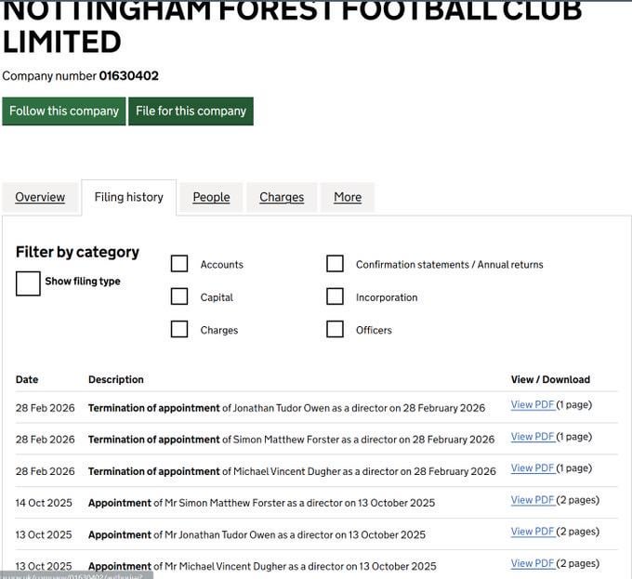View PDF for Simon Forster's 14 Oct appointment
Screen dimensions: 632x579
533,500
